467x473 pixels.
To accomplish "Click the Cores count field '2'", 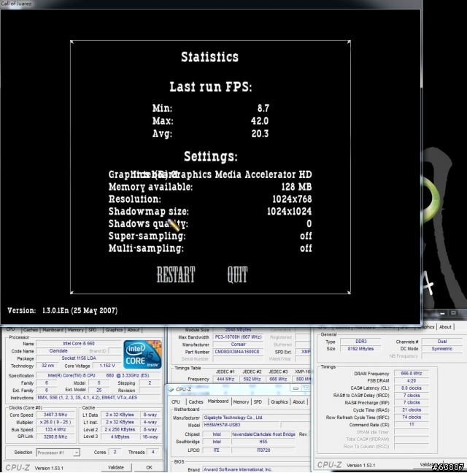I will pos(115,452).
